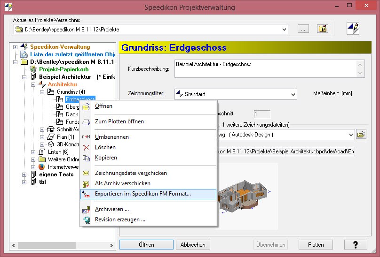Click the Architektur node icon in tree
The width and height of the screenshot is (380, 257).
coord(42,84)
